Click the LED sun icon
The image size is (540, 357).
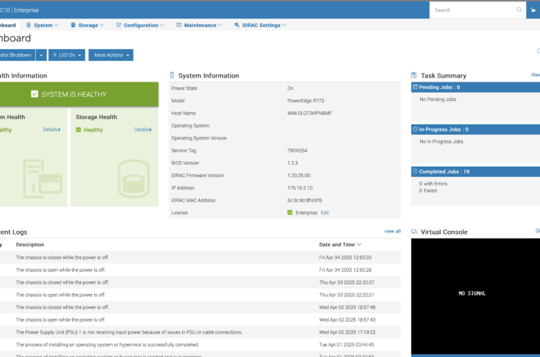(x=55, y=55)
